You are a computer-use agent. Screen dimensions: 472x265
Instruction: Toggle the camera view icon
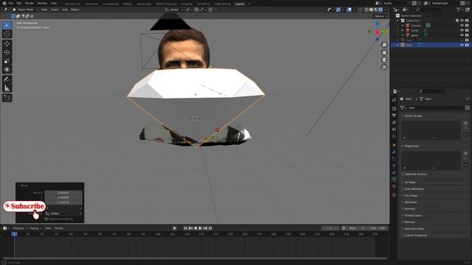(x=384, y=60)
